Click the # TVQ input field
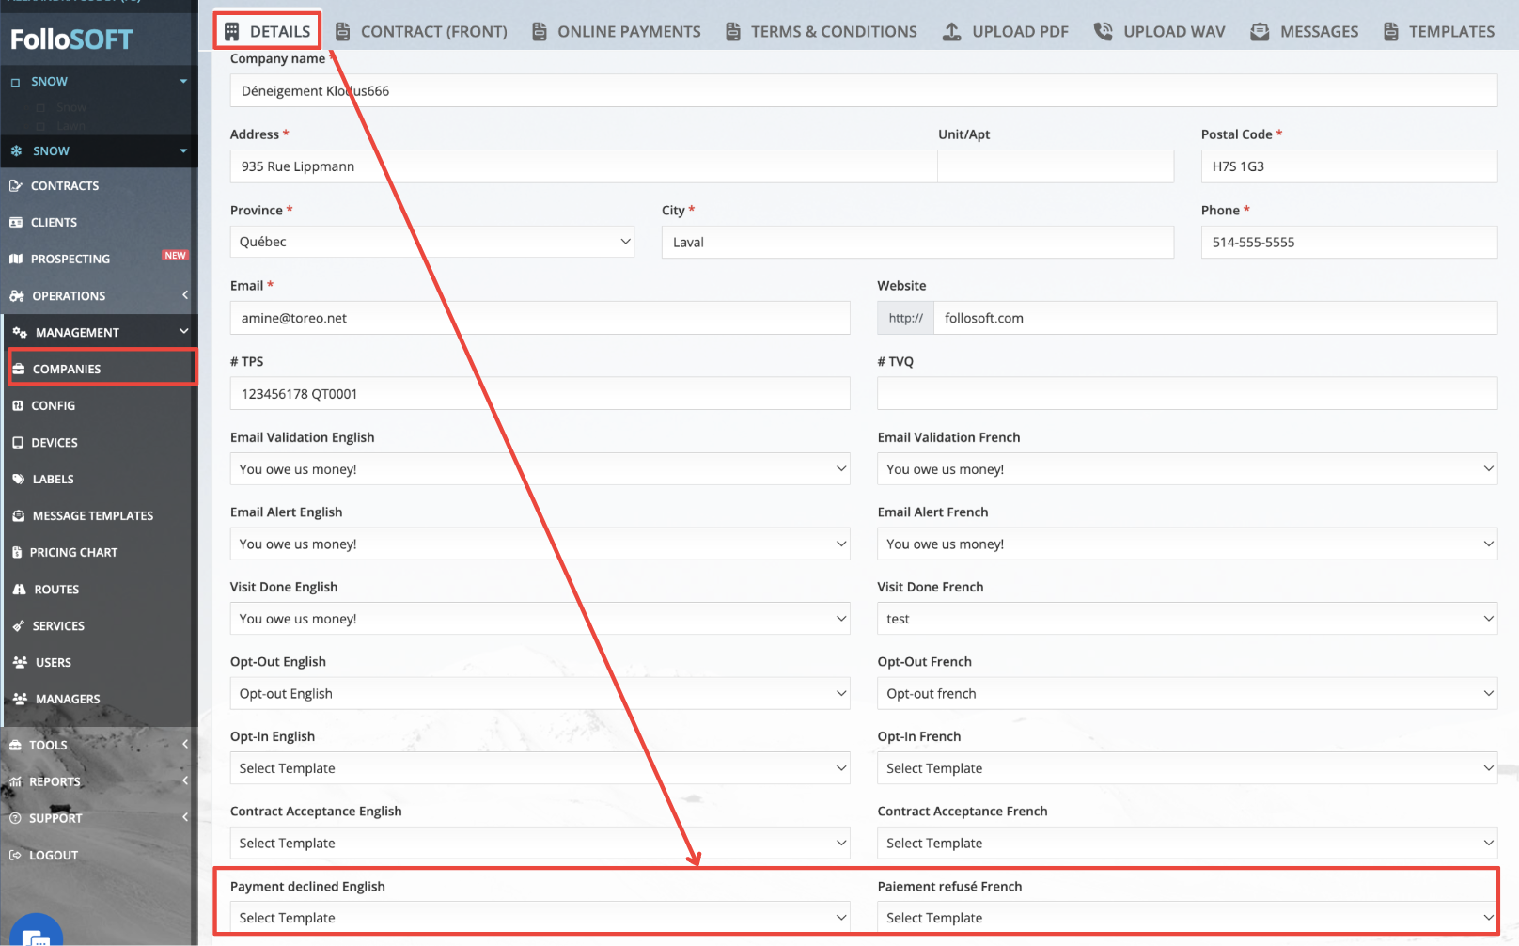Image resolution: width=1519 pixels, height=946 pixels. coord(1187,393)
